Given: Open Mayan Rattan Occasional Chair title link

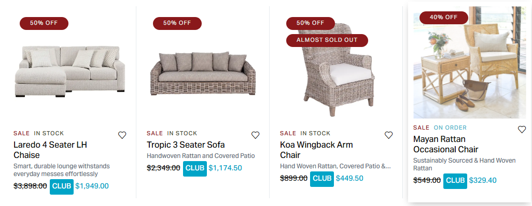Looking at the screenshot, I should pos(445,144).
